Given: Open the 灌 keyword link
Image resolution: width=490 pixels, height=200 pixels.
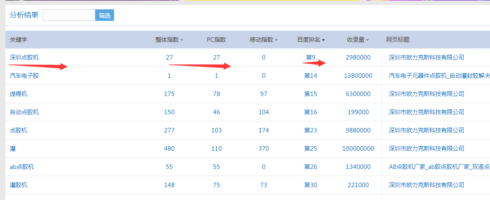Looking at the screenshot, I should 13,148.
